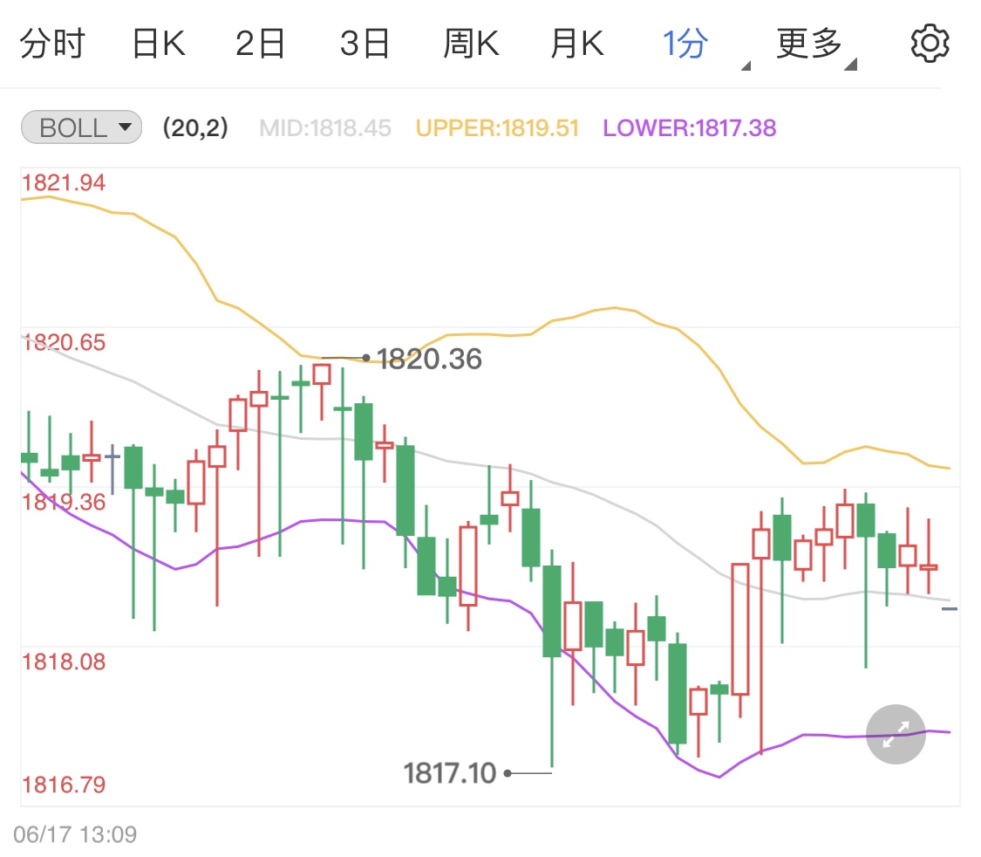This screenshot has width=981, height=857.
Task: Switch to the 2日 view
Action: tap(260, 43)
